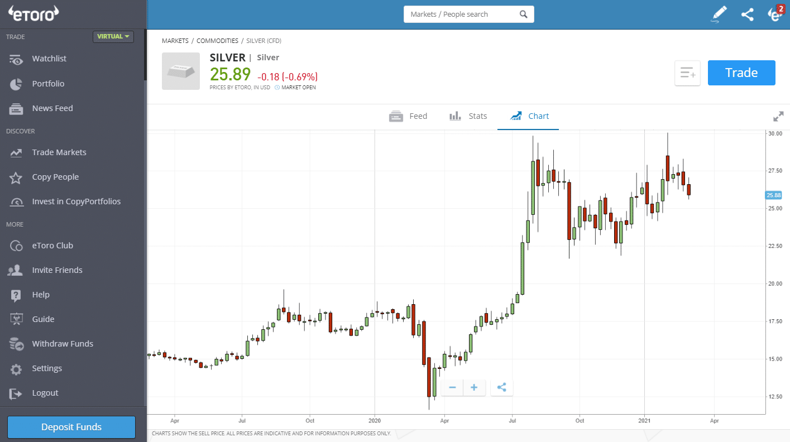
Task: Click the search magnifier icon
Action: pos(523,15)
